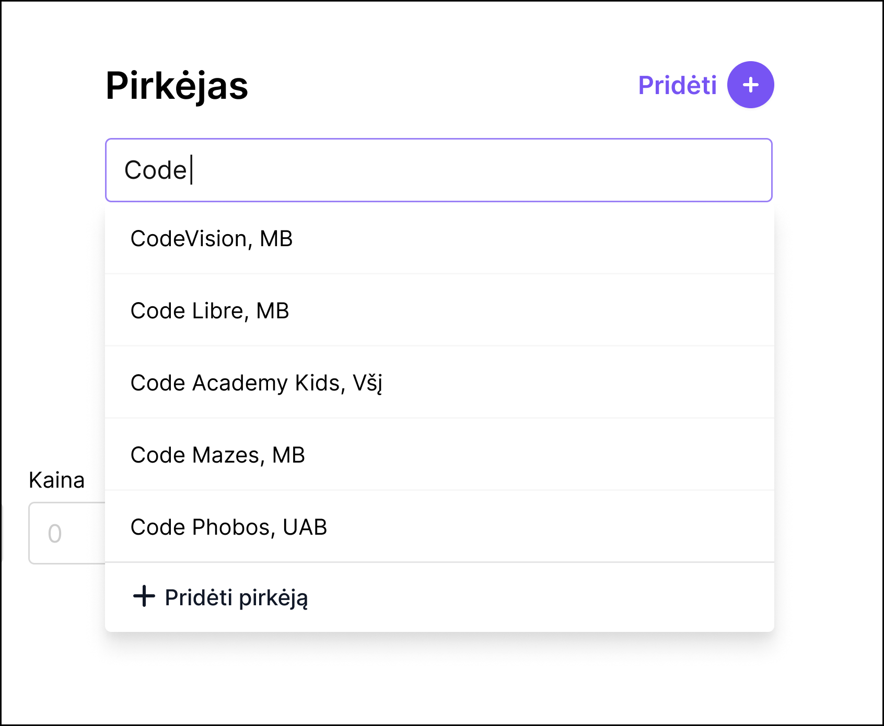Click the add-buyer plus symbol at list bottom
This screenshot has width=884, height=726.
tap(143, 596)
